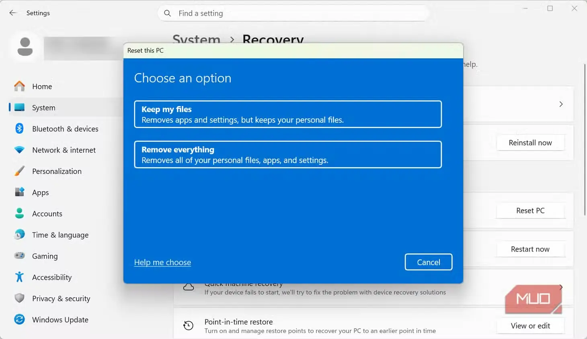Screen dimensions: 587x339
Task: Click the search magnifier icon
Action: pyautogui.click(x=168, y=13)
